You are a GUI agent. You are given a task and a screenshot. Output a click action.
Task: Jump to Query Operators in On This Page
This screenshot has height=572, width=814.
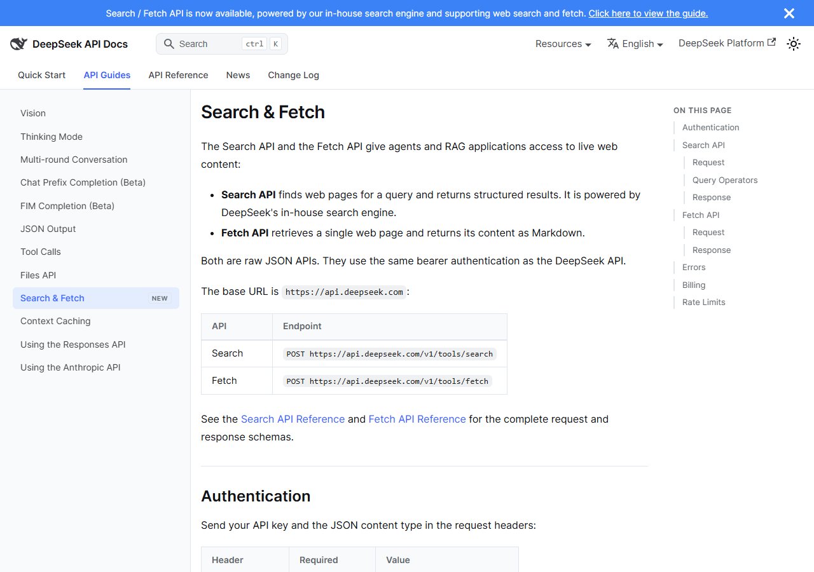725,180
